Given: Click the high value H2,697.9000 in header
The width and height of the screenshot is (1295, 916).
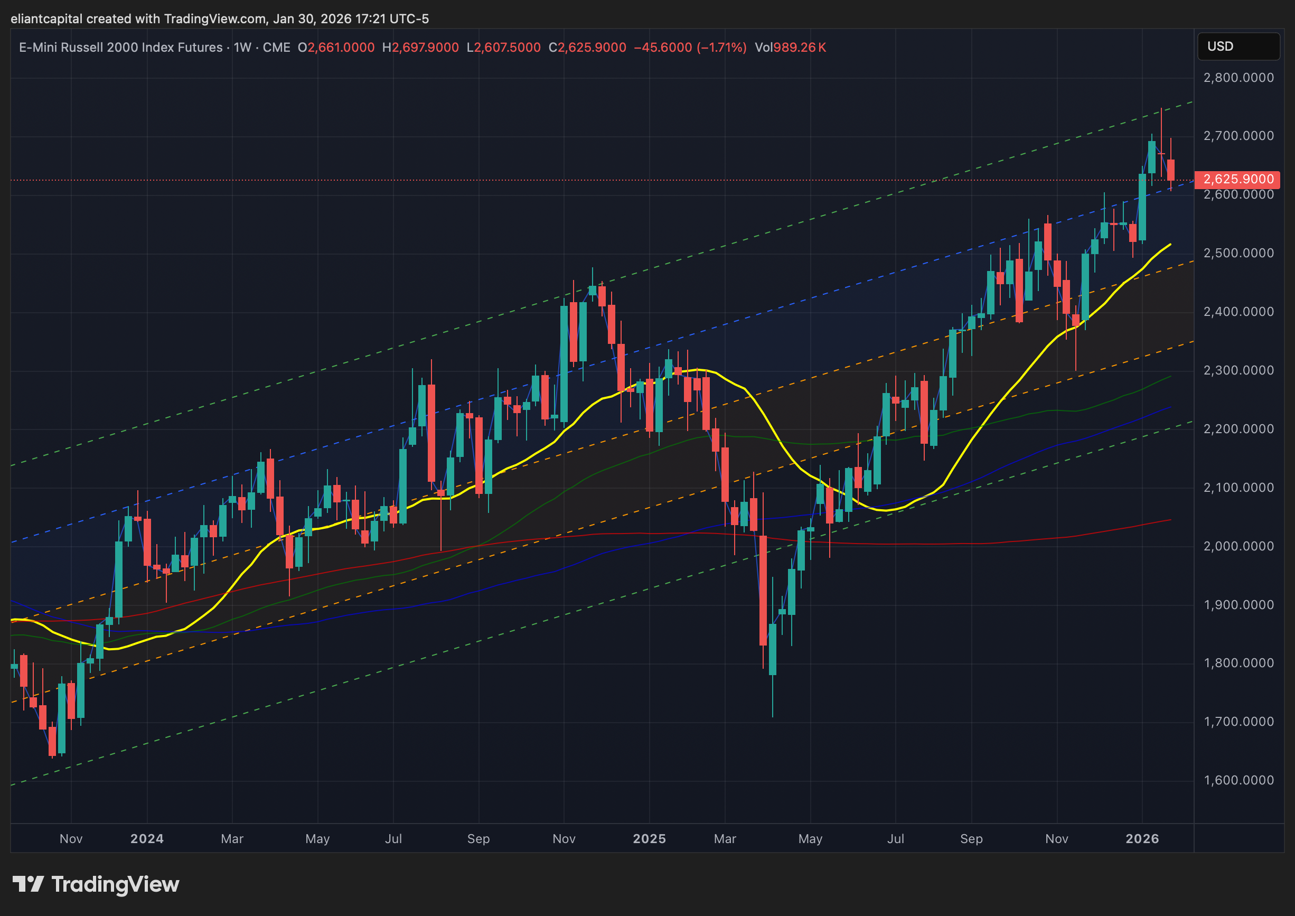Looking at the screenshot, I should 420,48.
